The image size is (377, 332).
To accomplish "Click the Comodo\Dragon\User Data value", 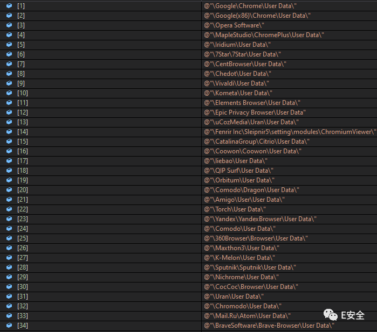I will click(251, 190).
